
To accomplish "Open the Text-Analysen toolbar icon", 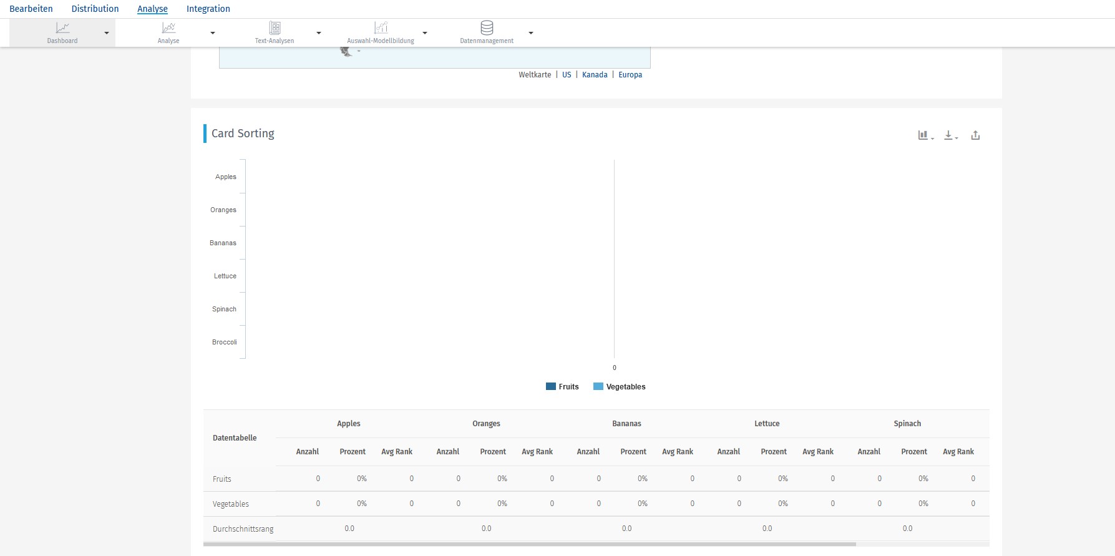I will tap(275, 28).
